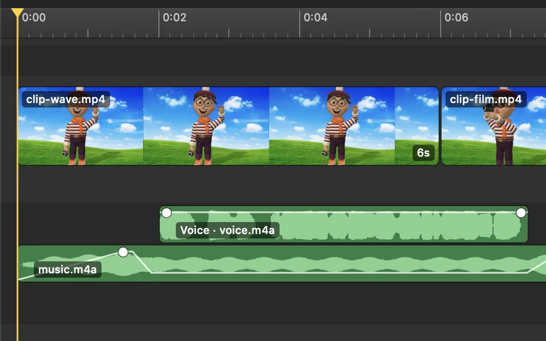The height and width of the screenshot is (341, 546).
Task: Select the music.m4a audio track
Action: click(x=282, y=263)
